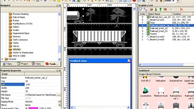
Task: Click the green down arrow to move object down
Action: click(156, 9)
